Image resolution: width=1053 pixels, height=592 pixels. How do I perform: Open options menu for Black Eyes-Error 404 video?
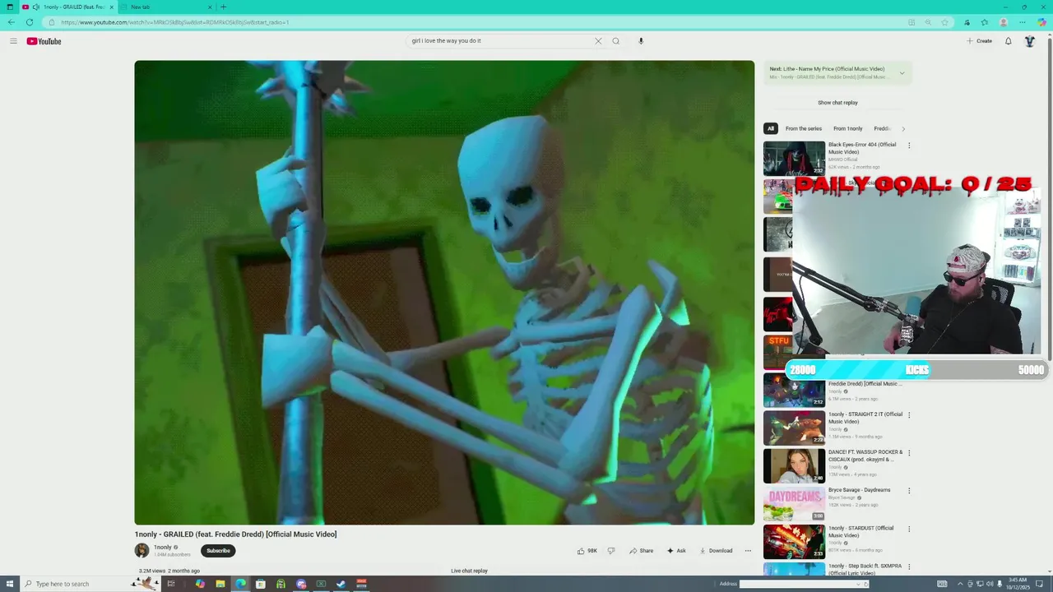[x=909, y=146]
